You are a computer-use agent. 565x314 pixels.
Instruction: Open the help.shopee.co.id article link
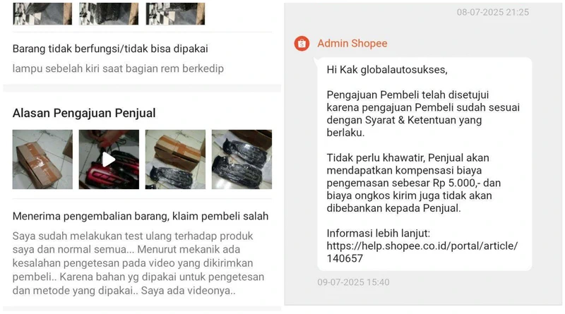point(422,252)
